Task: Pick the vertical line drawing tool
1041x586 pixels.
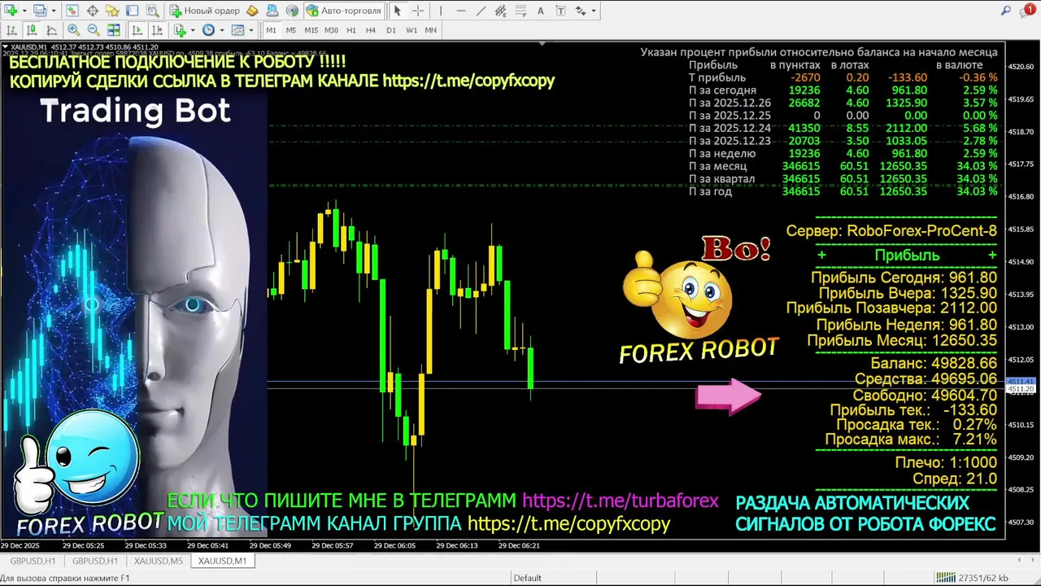Action: [441, 11]
